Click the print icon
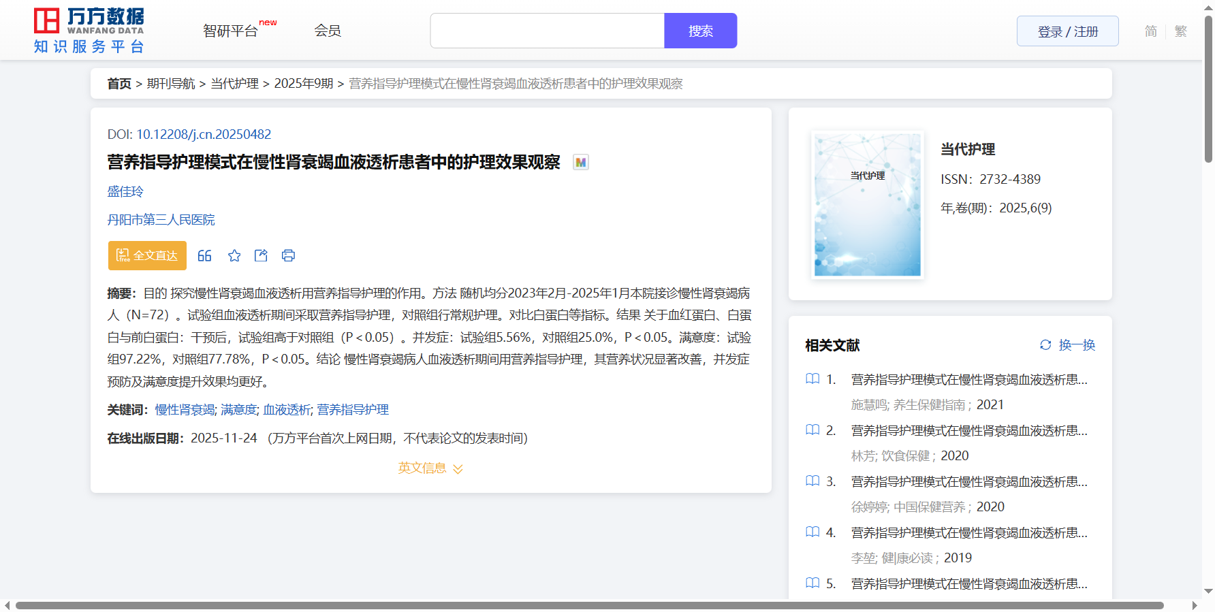This screenshot has height=612, width=1215. 288,256
